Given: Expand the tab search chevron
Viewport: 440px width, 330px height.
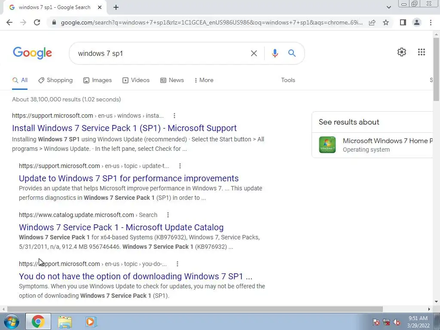Looking at the screenshot, I should tap(388, 8).
